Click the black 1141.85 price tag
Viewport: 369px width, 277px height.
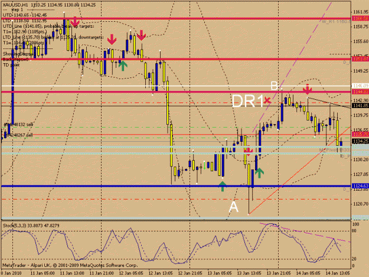coord(360,106)
